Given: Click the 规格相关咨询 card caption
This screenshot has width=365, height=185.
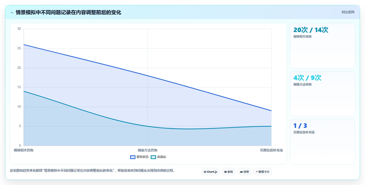Looking at the screenshot, I should (302, 37).
